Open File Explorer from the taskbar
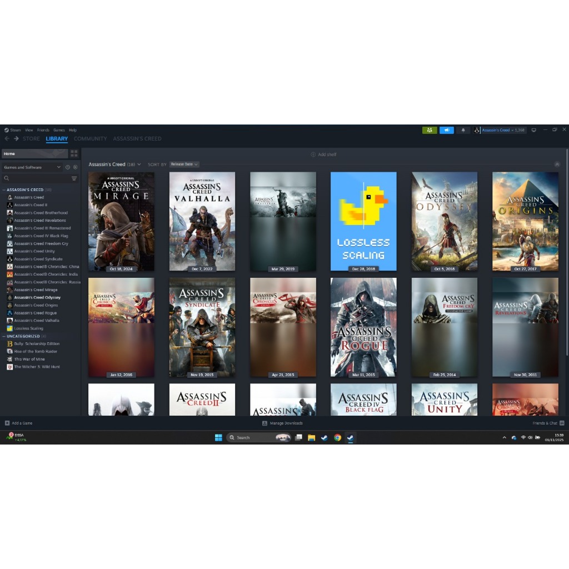Image resolution: width=569 pixels, height=569 pixels. point(311,438)
